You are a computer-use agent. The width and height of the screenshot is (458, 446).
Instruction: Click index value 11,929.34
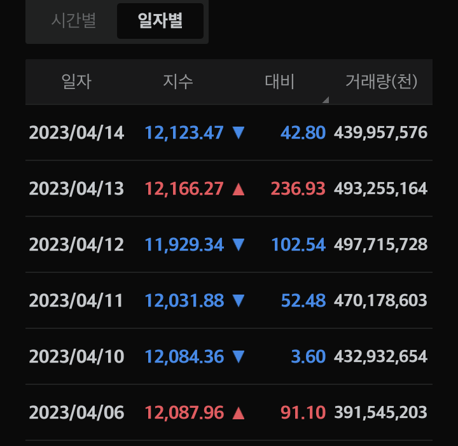pos(184,244)
